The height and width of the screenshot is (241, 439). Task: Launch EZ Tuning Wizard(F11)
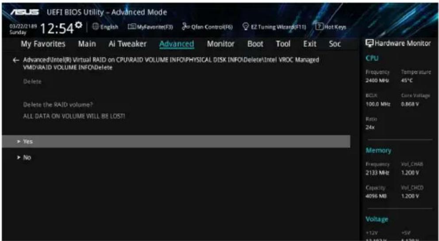(278, 27)
